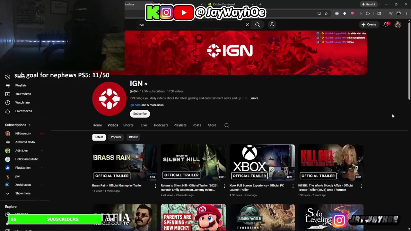Clear the ign search text
This screenshot has width=411, height=231.
coord(247,24)
